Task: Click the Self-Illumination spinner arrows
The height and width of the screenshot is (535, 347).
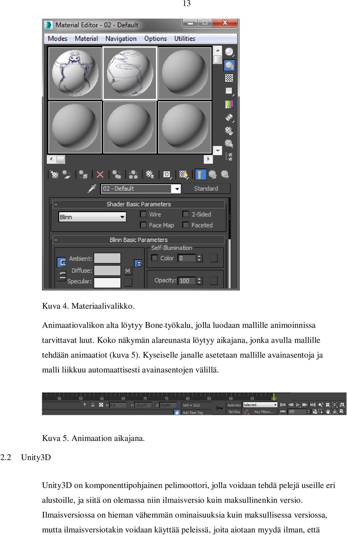Action: [x=199, y=258]
